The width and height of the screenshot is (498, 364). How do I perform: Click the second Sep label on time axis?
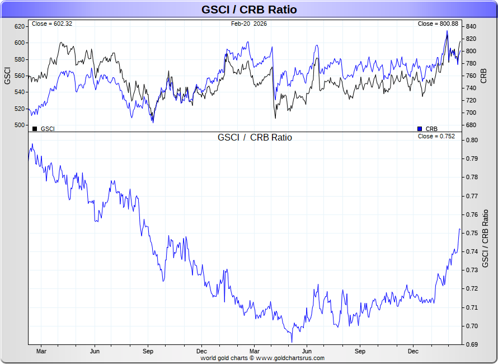tap(360, 351)
